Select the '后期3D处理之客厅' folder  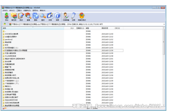tap(63, 97)
